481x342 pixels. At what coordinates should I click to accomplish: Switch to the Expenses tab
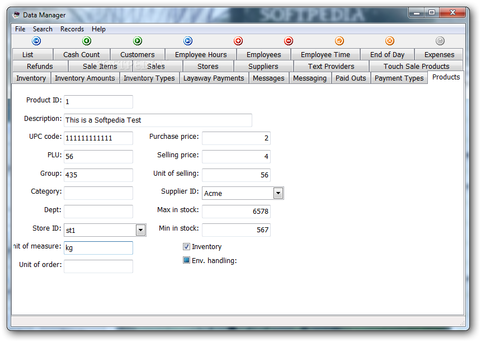(439, 54)
